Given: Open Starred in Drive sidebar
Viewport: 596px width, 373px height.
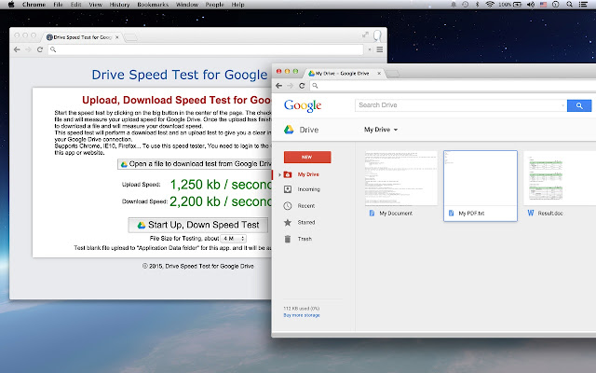Looking at the screenshot, I should (306, 222).
